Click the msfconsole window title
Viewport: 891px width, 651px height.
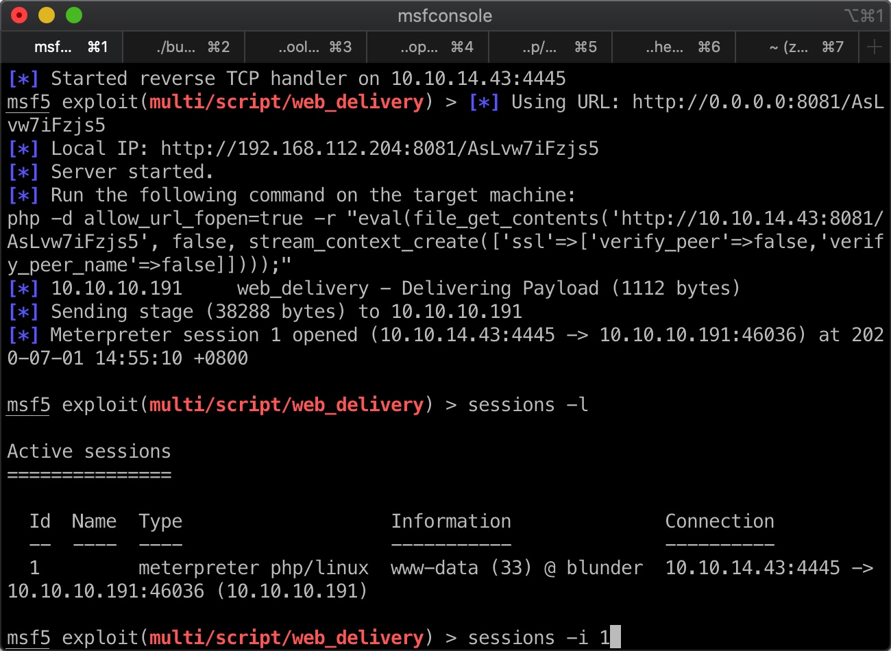coord(445,16)
